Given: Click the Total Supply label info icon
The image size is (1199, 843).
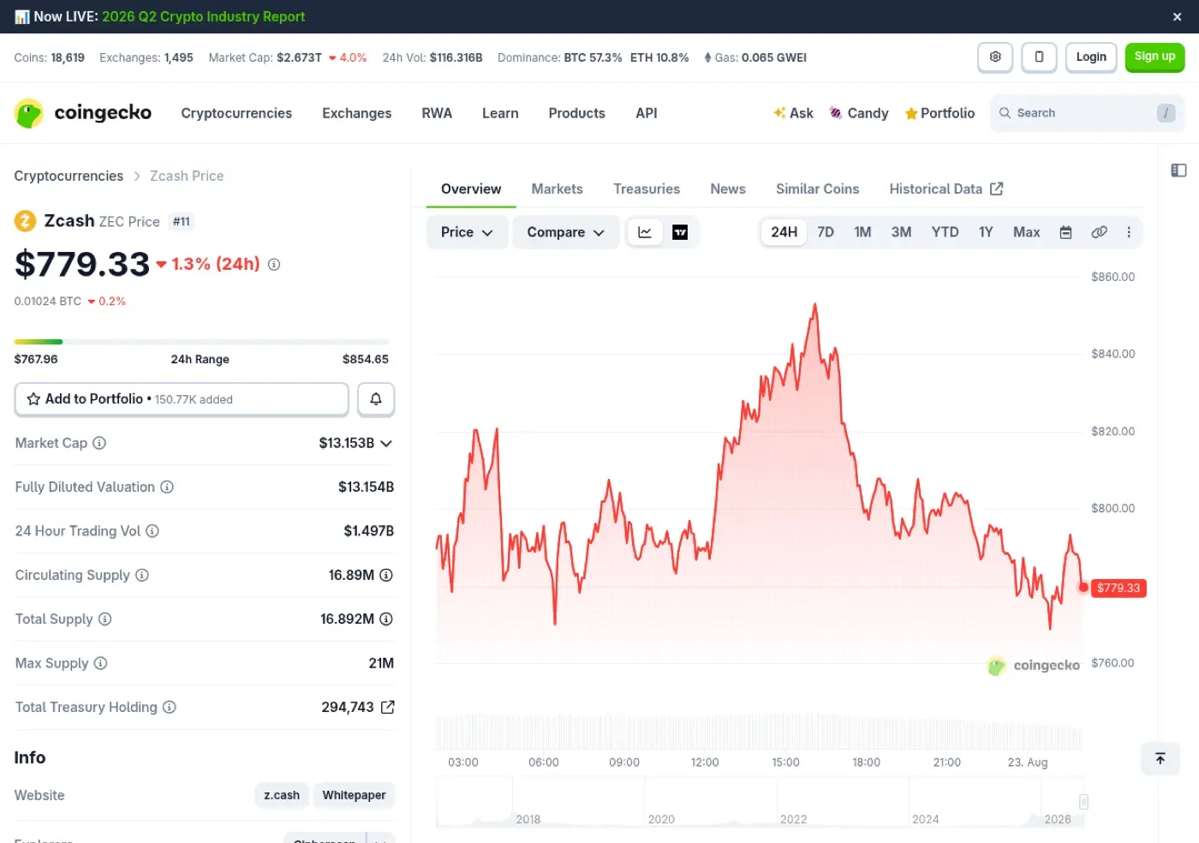Looking at the screenshot, I should [x=104, y=619].
